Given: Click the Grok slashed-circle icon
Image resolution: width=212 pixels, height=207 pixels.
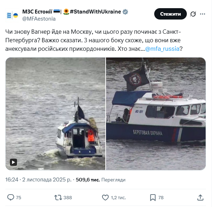Looking at the screenshot, I should tap(193, 14).
